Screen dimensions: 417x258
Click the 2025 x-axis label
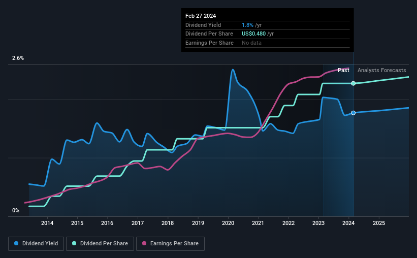click(379, 223)
